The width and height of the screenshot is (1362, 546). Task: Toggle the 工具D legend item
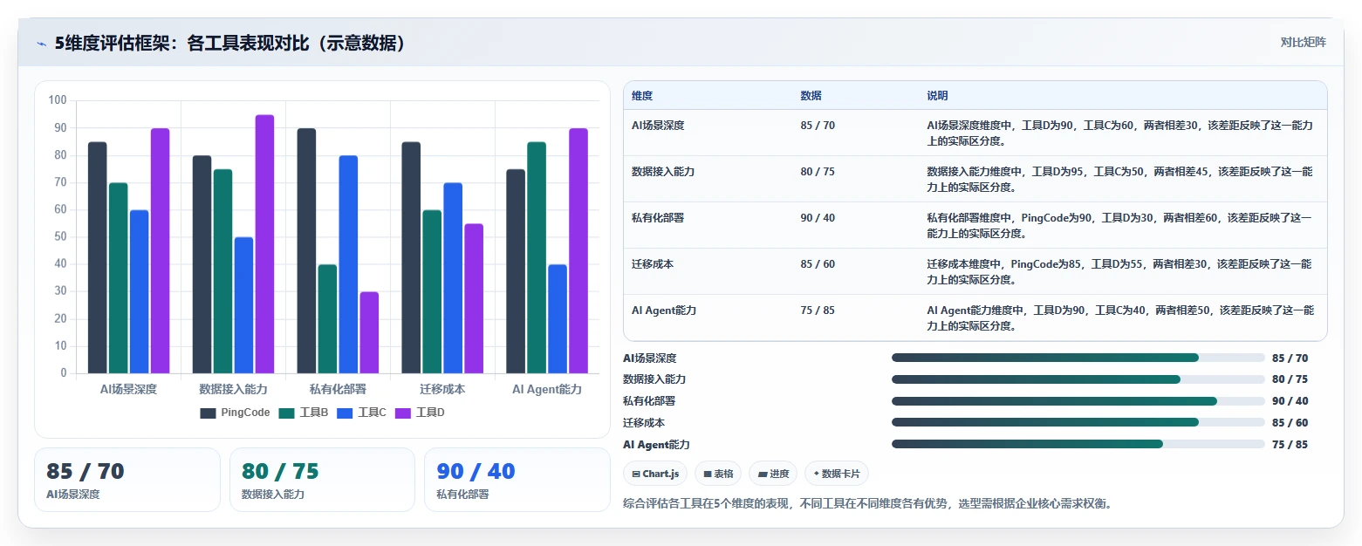pos(420,413)
